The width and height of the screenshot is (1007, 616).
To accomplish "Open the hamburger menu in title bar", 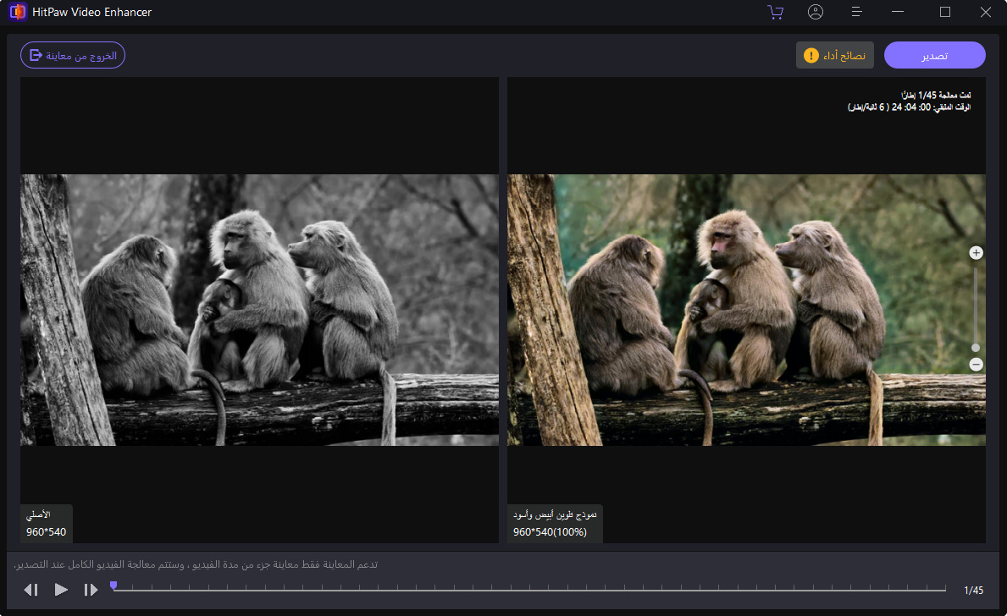I will [857, 12].
